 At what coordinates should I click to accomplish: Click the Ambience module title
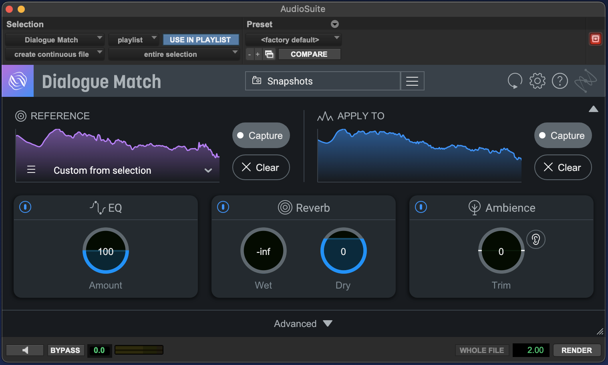(510, 208)
